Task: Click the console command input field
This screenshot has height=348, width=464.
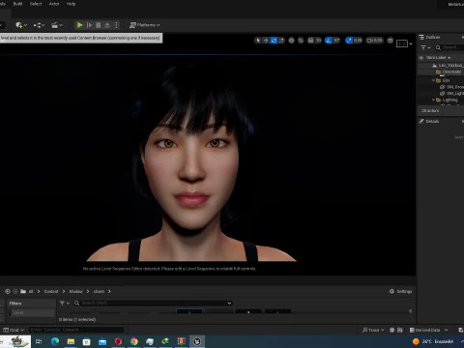Action: 76,330
